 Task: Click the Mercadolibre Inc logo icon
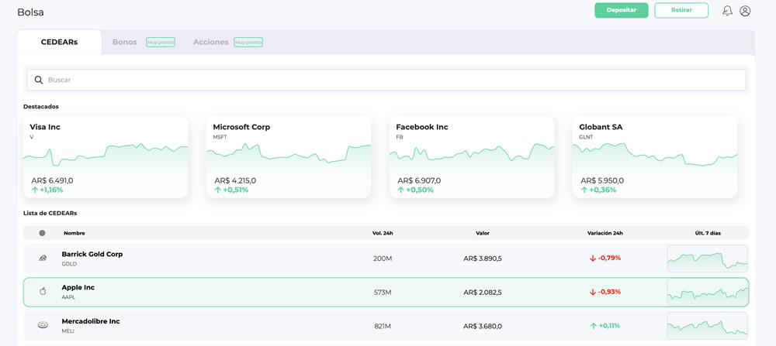pyautogui.click(x=43, y=325)
